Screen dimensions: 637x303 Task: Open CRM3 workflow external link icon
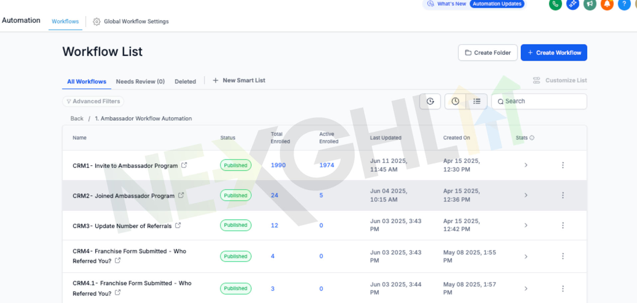pyautogui.click(x=178, y=226)
